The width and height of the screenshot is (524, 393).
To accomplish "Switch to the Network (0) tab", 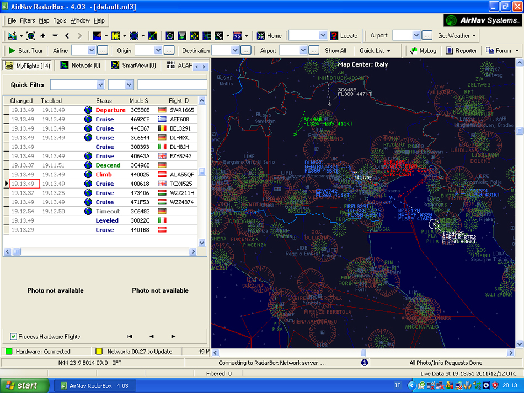I will (x=81, y=66).
